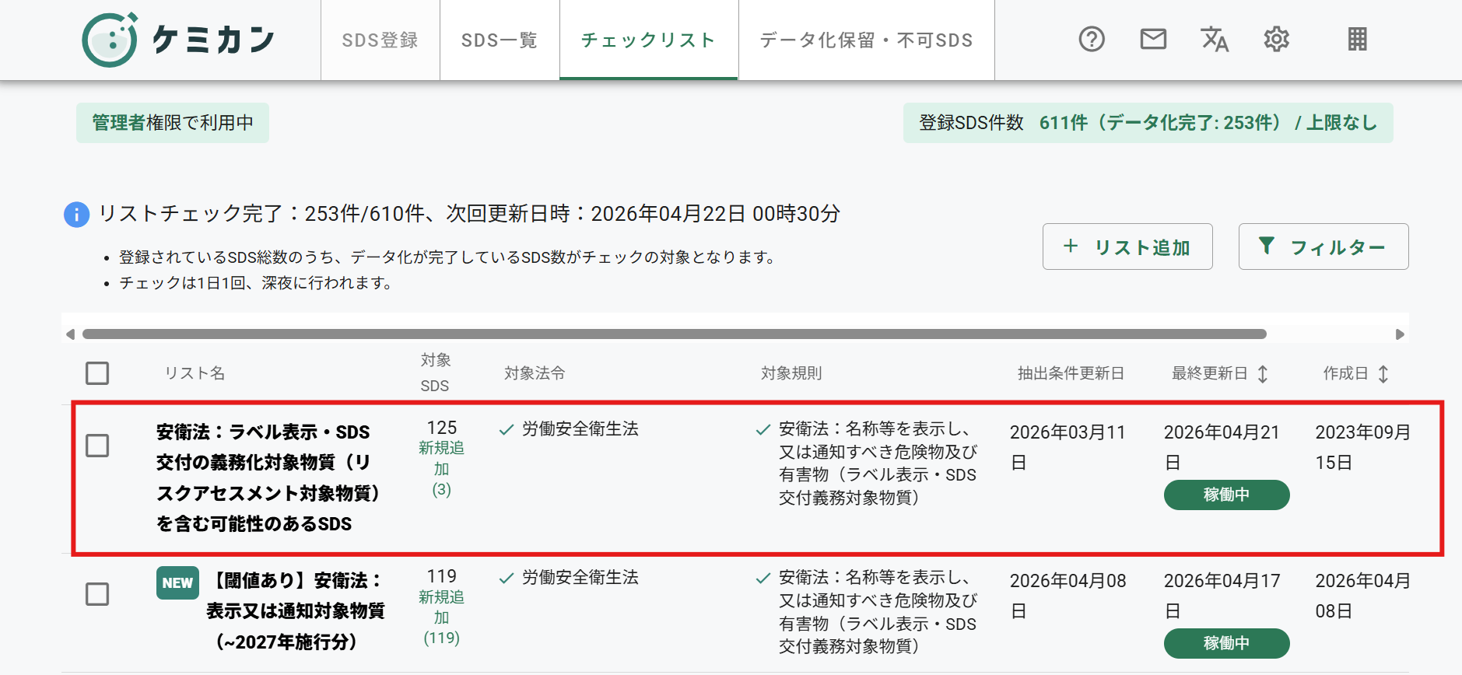Screen dimensions: 1462x675
Task: Click the right arrow of horizontal scrollbar
Action: 1400,334
